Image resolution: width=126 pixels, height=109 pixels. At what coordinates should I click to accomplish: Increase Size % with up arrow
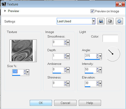click(x=25, y=71)
